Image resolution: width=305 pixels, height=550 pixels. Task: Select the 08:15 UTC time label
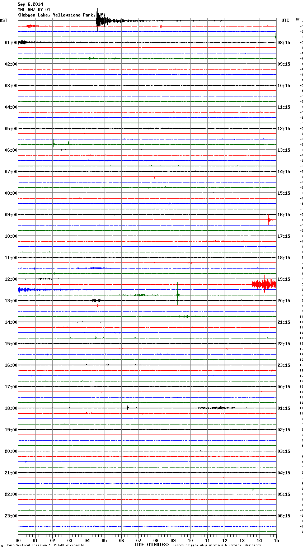(284, 43)
